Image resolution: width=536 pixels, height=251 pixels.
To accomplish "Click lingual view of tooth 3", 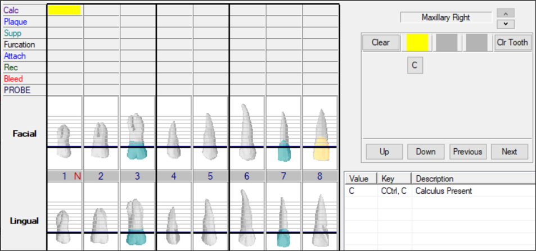I will click(x=137, y=216).
